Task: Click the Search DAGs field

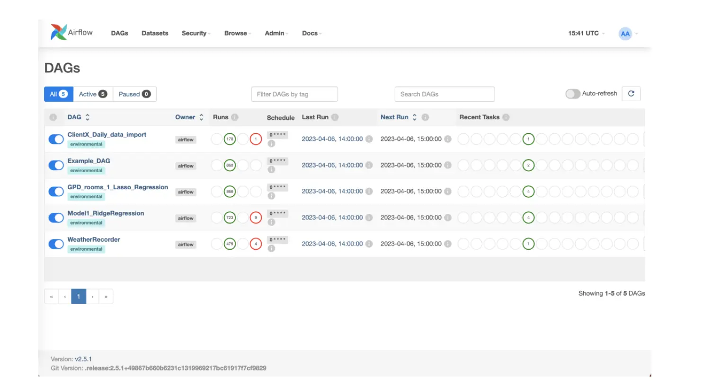Action: pyautogui.click(x=445, y=94)
